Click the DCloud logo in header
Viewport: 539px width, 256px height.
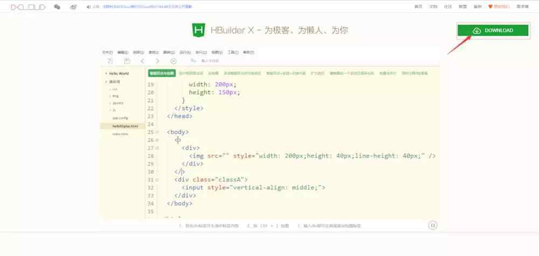(x=28, y=7)
